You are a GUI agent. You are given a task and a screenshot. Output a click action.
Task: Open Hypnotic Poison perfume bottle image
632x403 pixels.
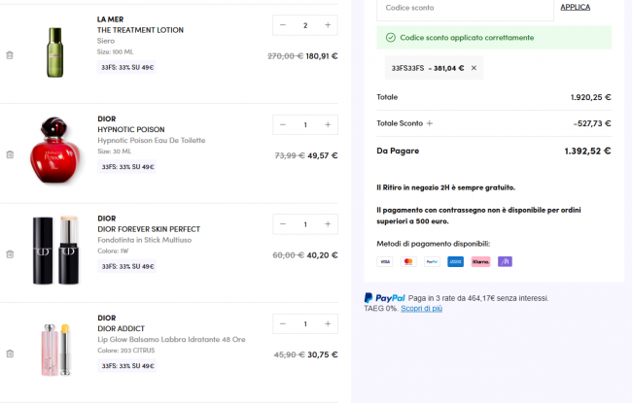click(54, 151)
